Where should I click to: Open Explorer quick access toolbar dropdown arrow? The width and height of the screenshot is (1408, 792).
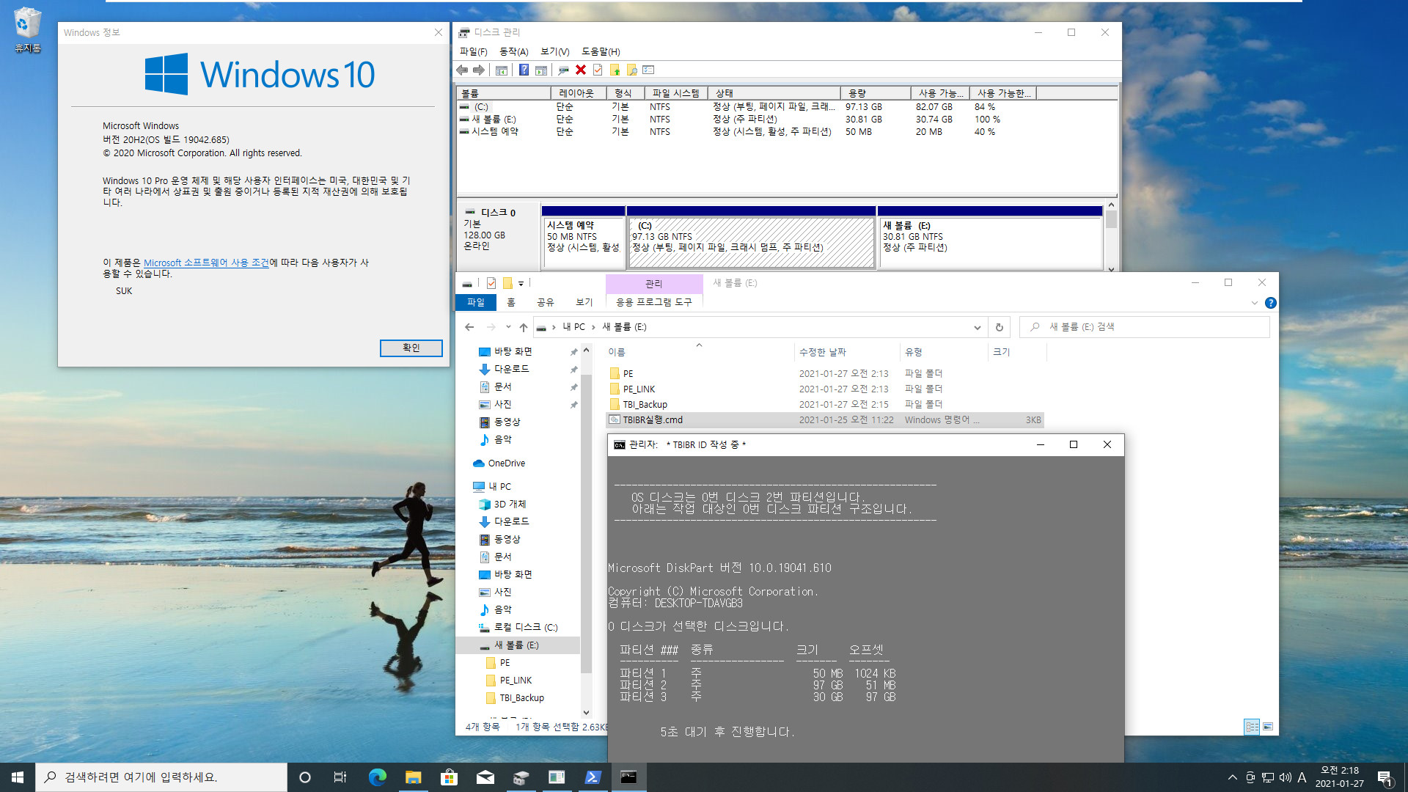(521, 283)
